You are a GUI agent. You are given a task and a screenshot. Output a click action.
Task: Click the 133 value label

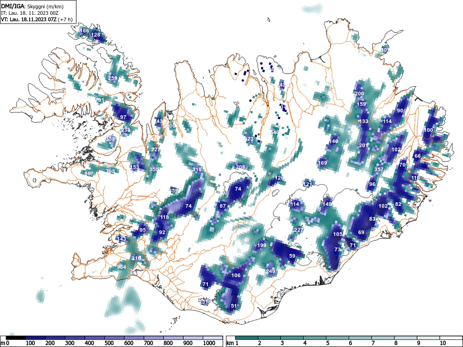(364, 121)
